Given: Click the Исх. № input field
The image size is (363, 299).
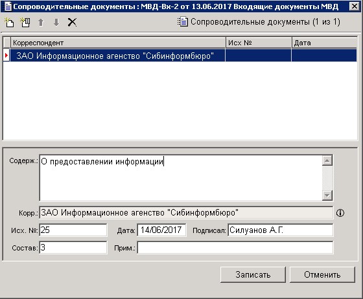Looking at the screenshot, I should 73,230.
